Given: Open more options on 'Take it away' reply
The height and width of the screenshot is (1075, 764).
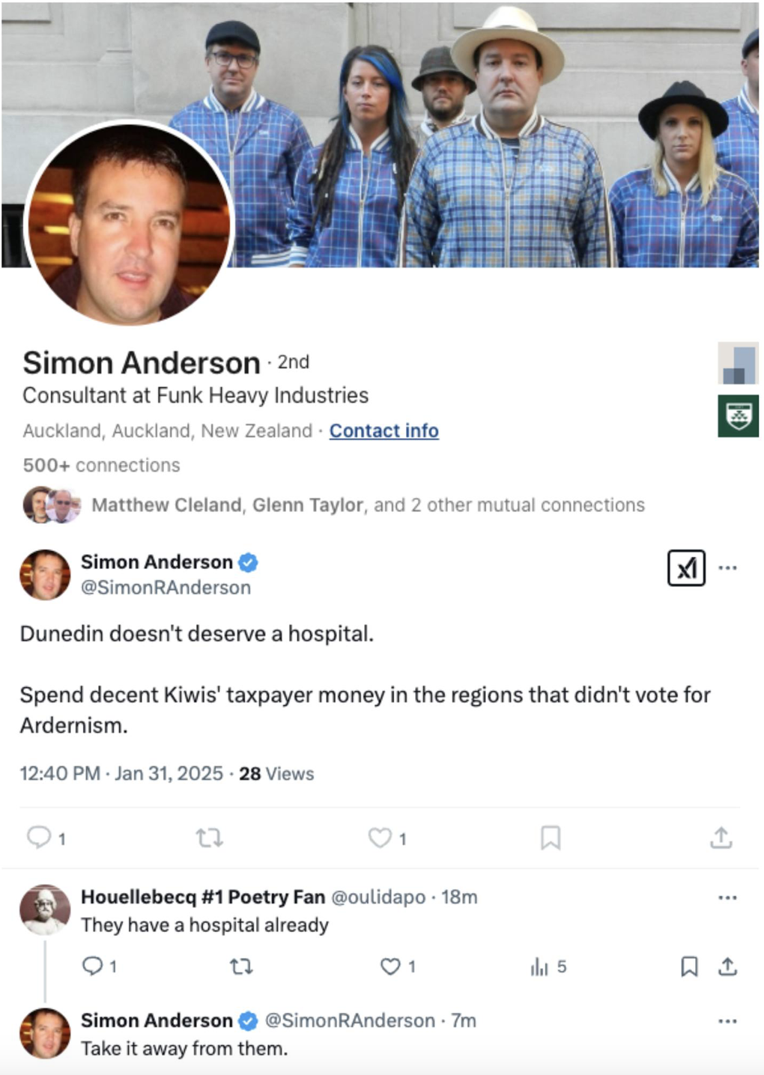Looking at the screenshot, I should 727,1020.
